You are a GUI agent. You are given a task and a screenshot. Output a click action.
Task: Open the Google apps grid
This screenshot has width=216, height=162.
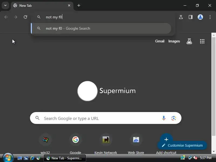[202, 41]
